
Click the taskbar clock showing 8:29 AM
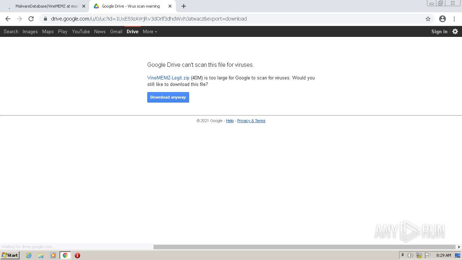[444, 255]
